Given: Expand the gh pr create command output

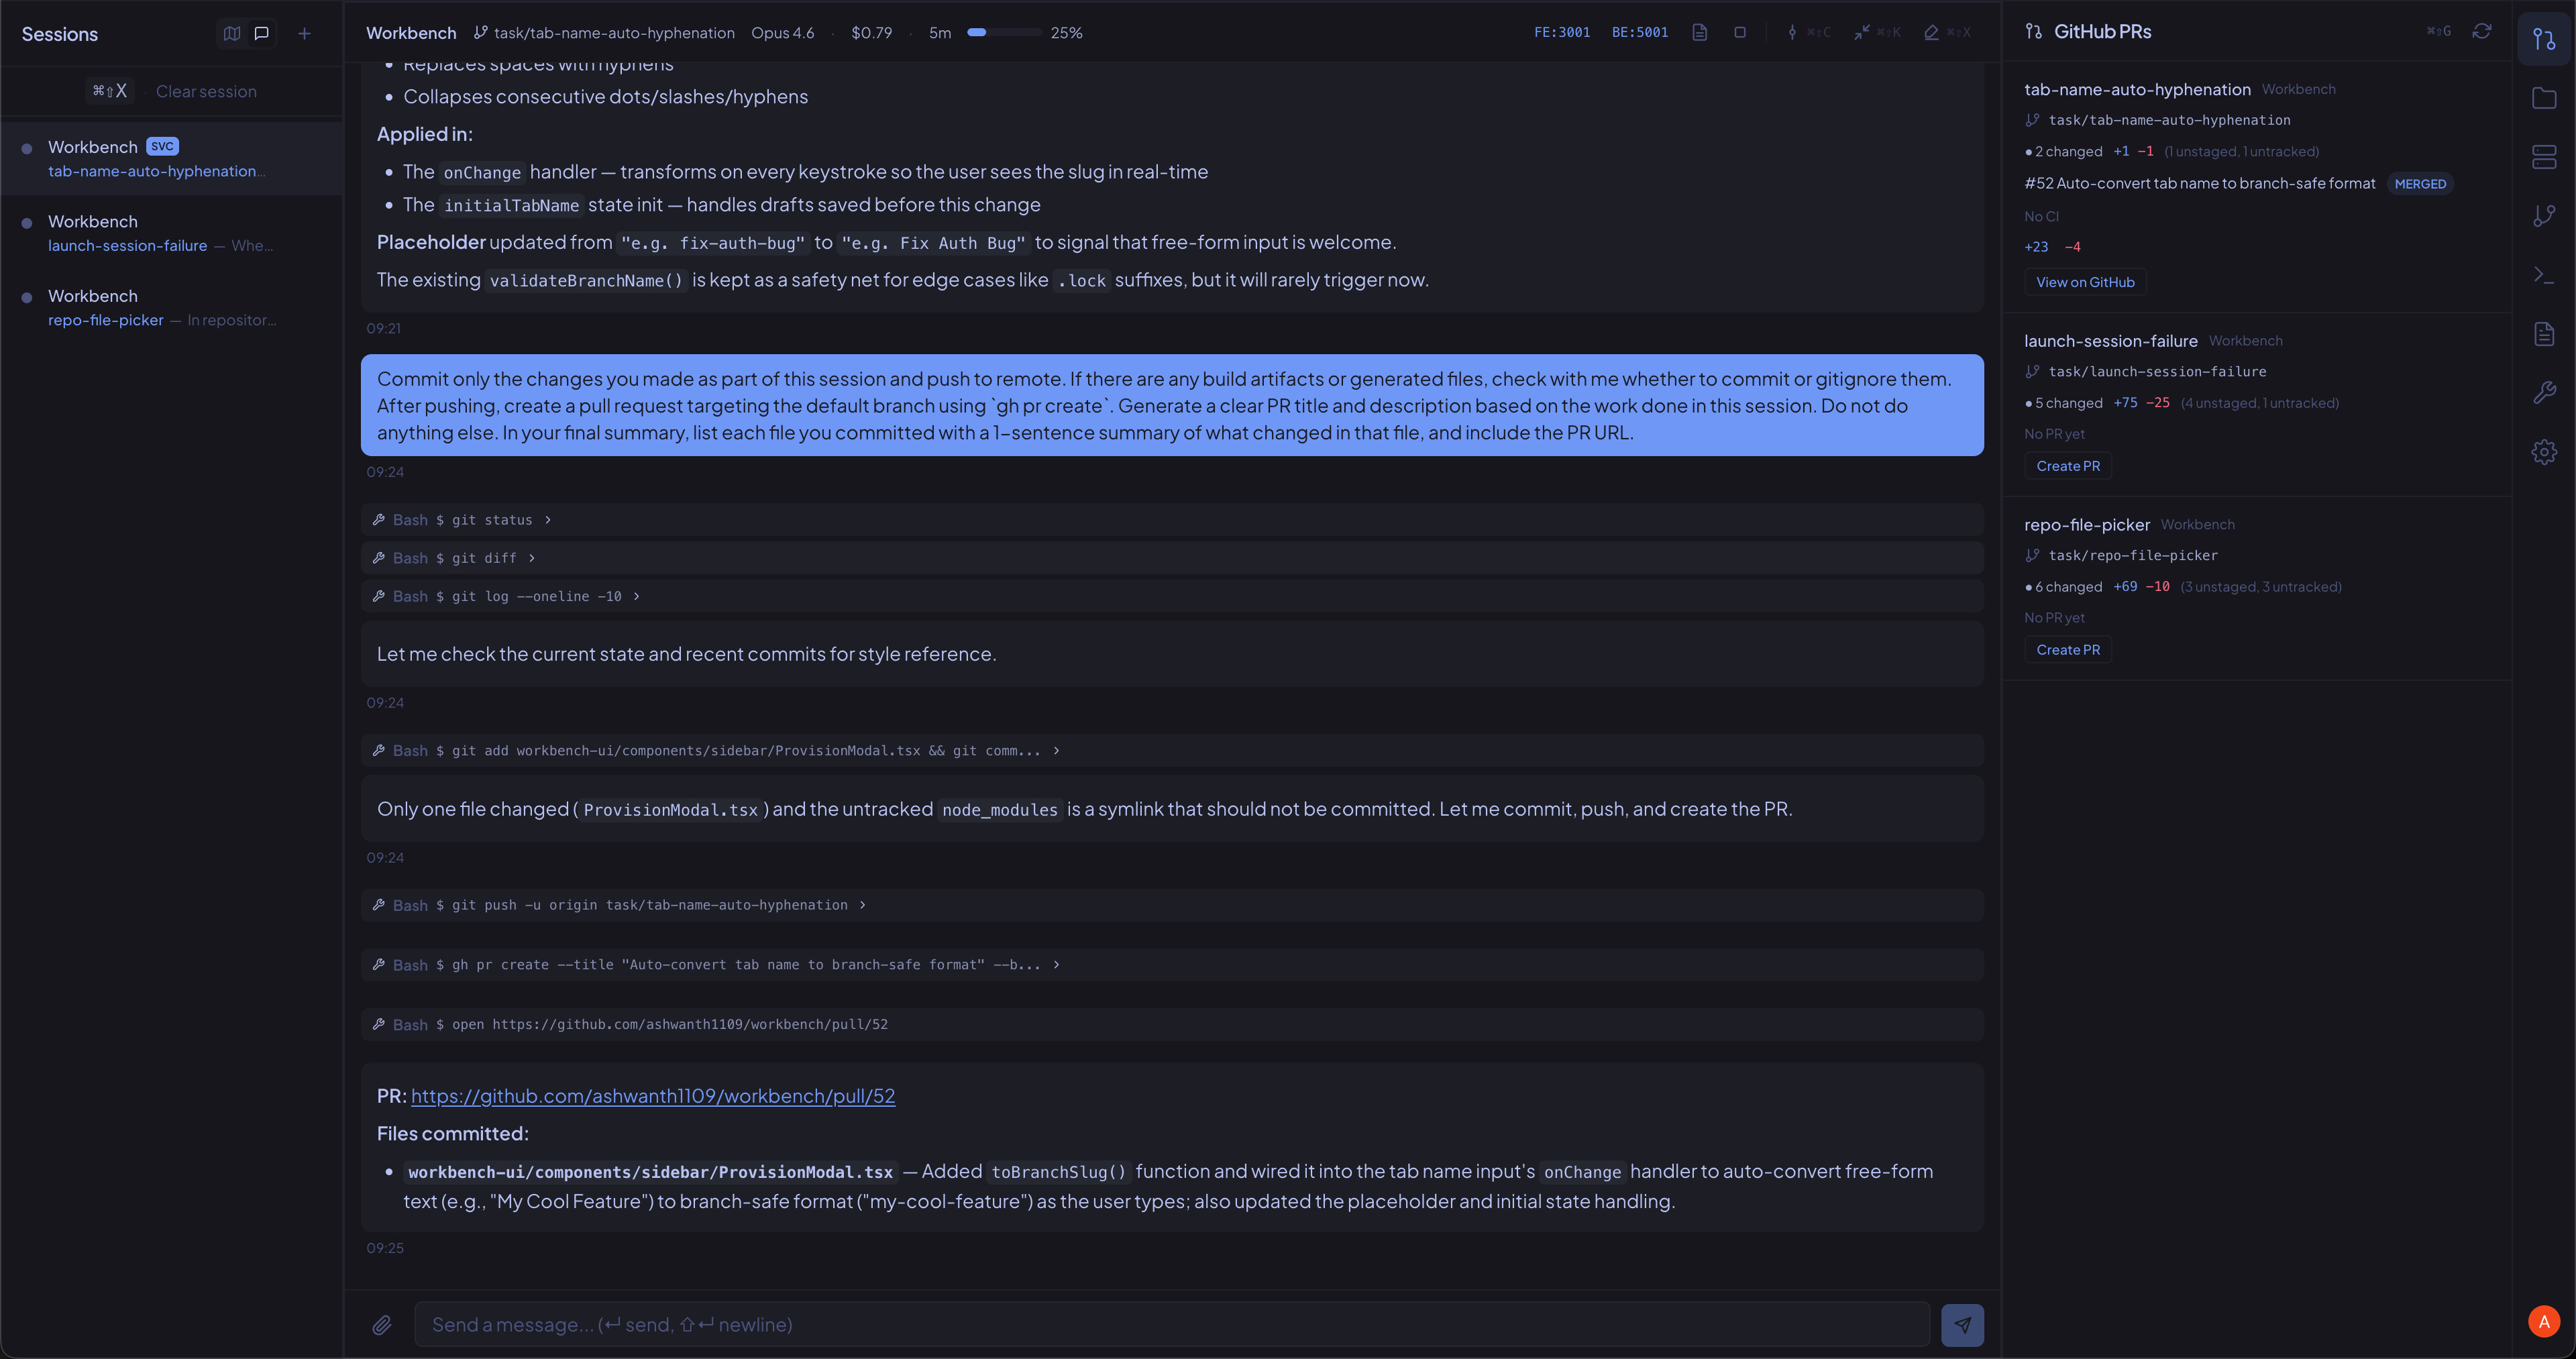Looking at the screenshot, I should click(1056, 965).
